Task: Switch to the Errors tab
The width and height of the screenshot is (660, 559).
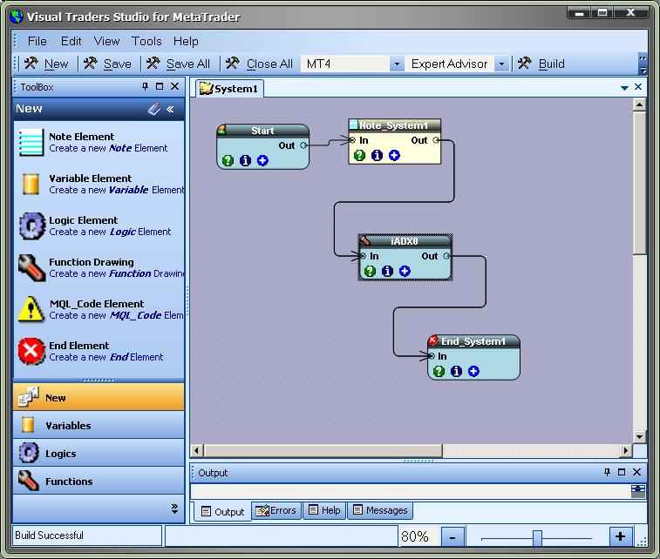Action: tap(276, 510)
